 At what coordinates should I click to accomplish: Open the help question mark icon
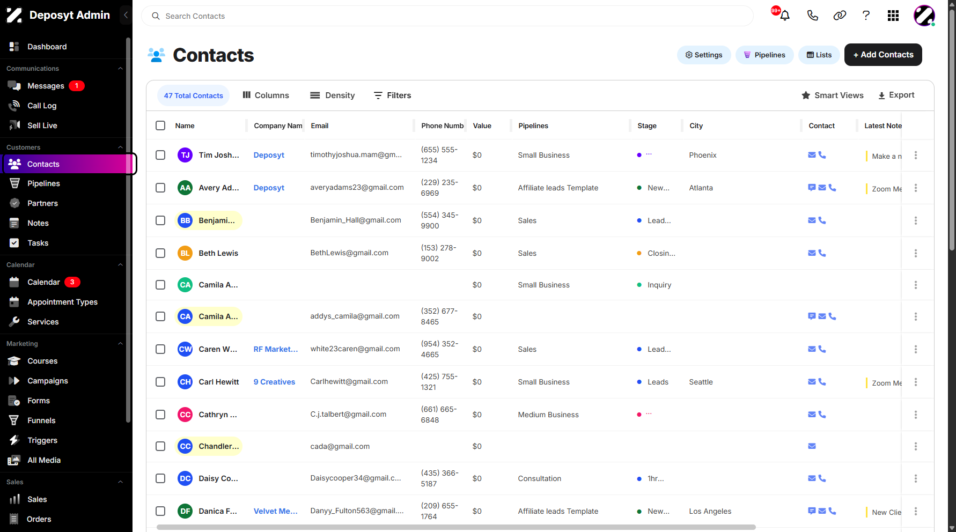point(866,16)
